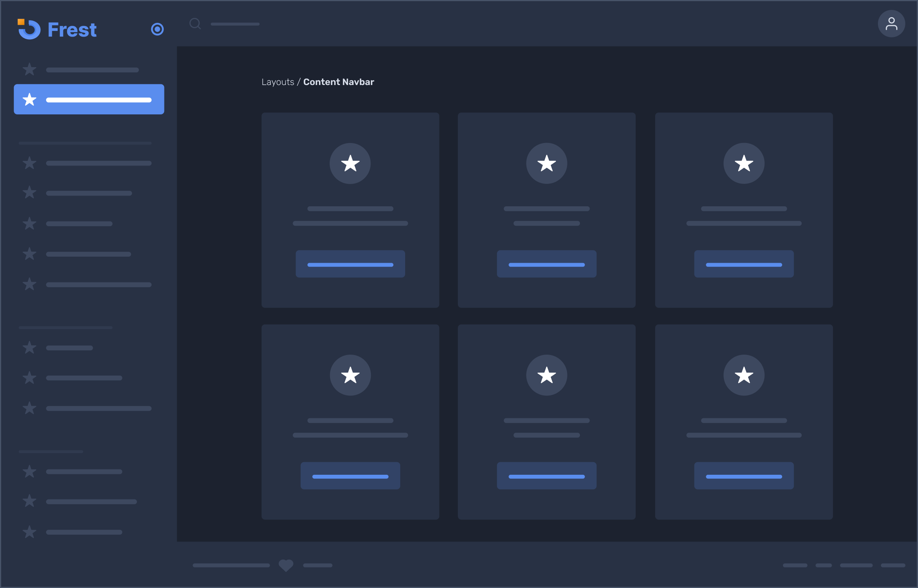Click the star icon on the top-middle card
Viewport: 918px width, 588px height.
[546, 163]
